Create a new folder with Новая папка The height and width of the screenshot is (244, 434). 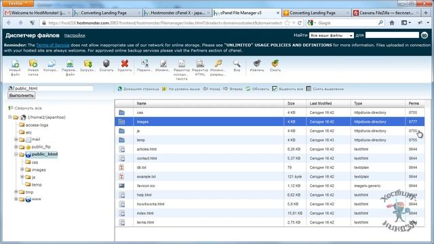(x=33, y=67)
